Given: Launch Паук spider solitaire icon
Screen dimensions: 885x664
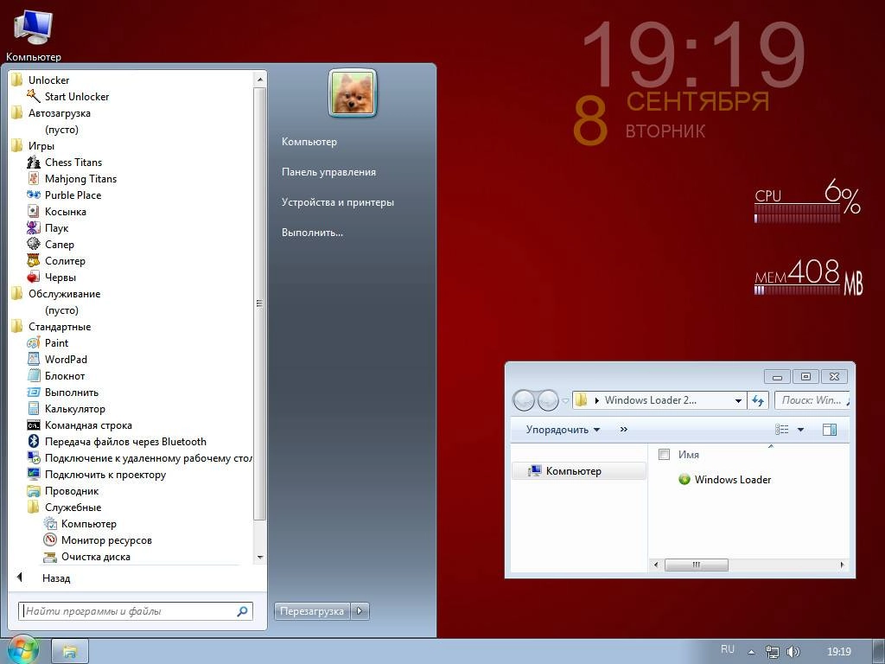Looking at the screenshot, I should click(34, 228).
